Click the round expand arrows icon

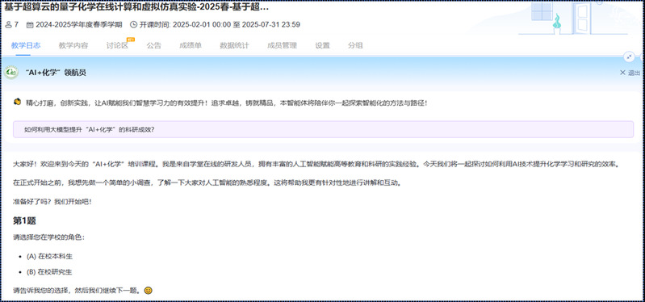click(x=629, y=57)
